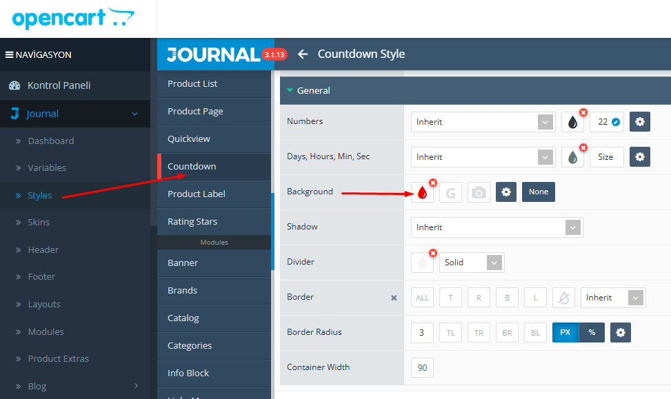
Task: Open Catalog module styles
Action: (x=214, y=318)
